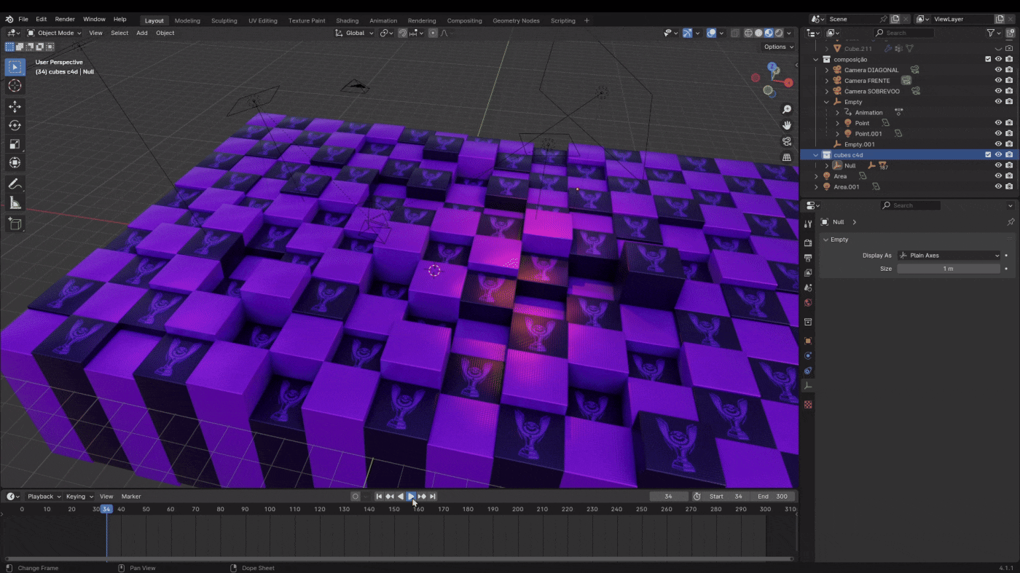
Task: Activate the Select Box tool
Action: coord(15,67)
